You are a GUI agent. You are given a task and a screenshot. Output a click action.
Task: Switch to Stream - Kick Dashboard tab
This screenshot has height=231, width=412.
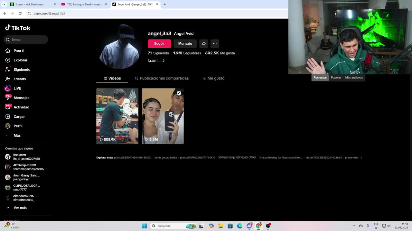pos(33,4)
